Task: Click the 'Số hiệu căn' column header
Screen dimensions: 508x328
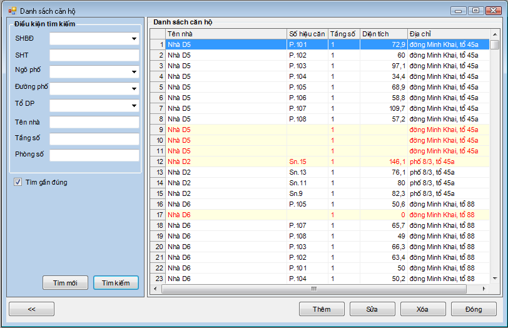Action: click(x=307, y=34)
